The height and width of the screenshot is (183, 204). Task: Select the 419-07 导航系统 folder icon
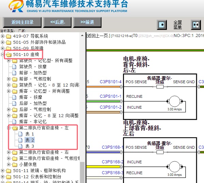[9, 36]
